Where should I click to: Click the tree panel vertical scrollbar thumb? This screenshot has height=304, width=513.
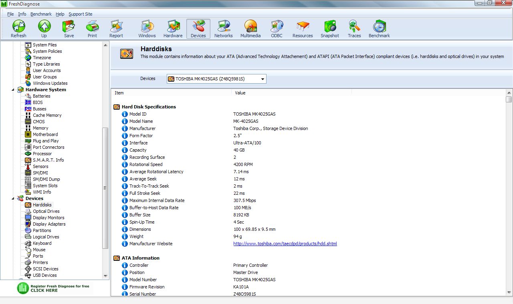105,188
